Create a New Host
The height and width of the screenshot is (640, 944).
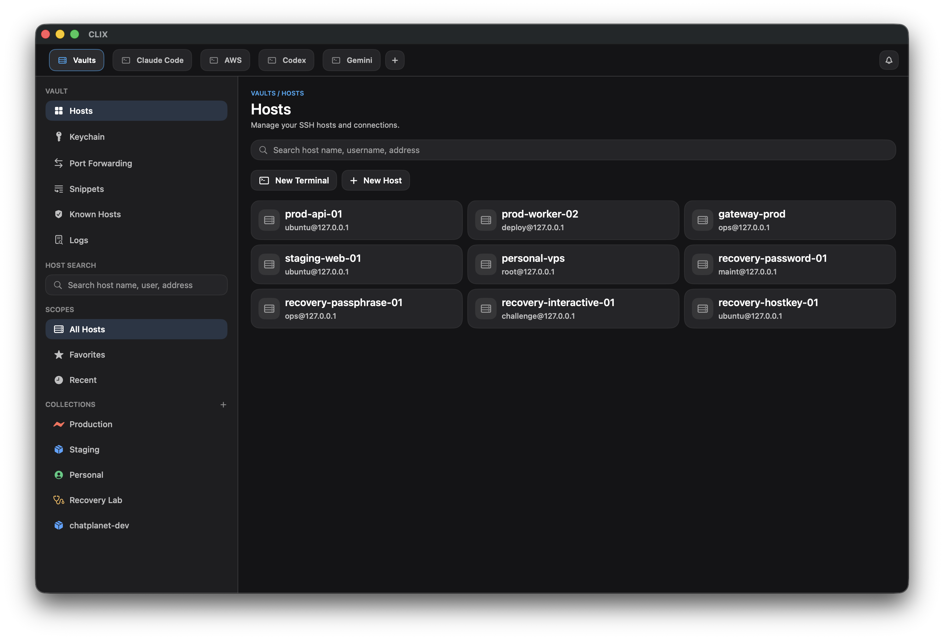coord(375,180)
